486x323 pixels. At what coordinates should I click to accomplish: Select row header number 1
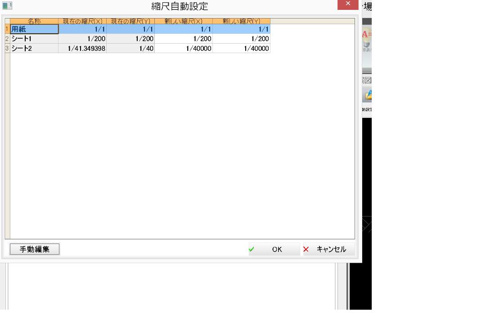pyautogui.click(x=8, y=29)
